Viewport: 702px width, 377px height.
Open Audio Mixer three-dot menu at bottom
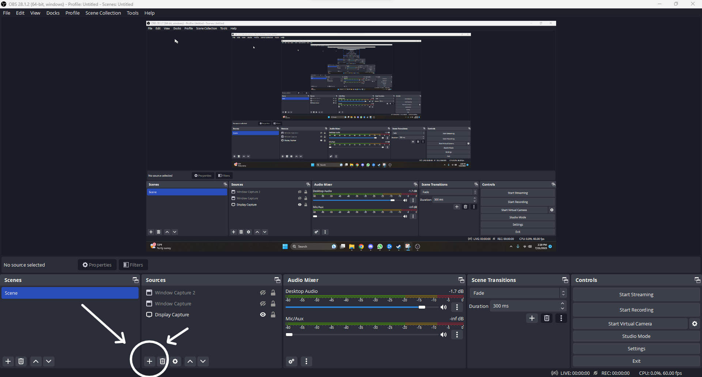pos(306,361)
